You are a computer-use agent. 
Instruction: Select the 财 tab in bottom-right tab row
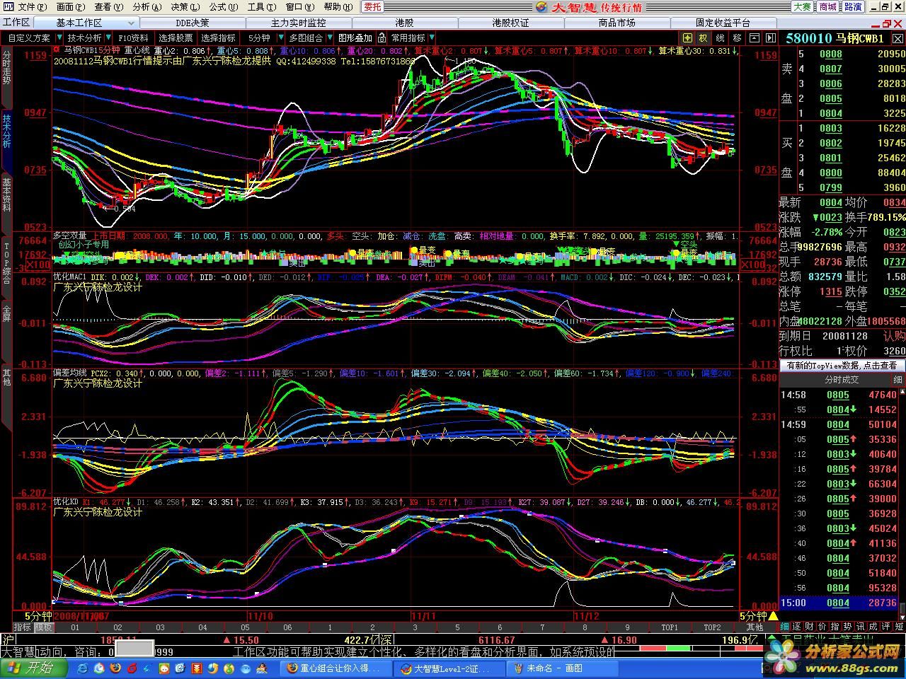pyautogui.click(x=810, y=627)
